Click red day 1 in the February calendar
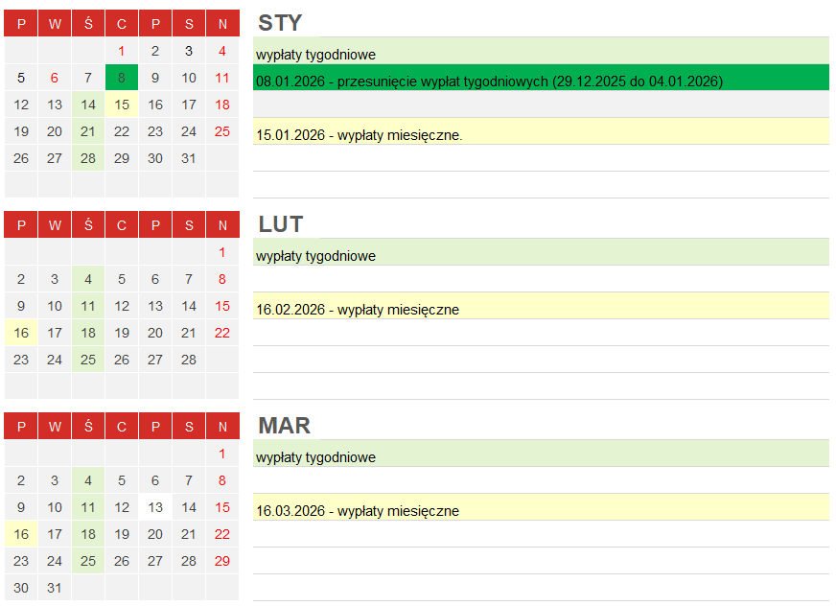 [222, 252]
